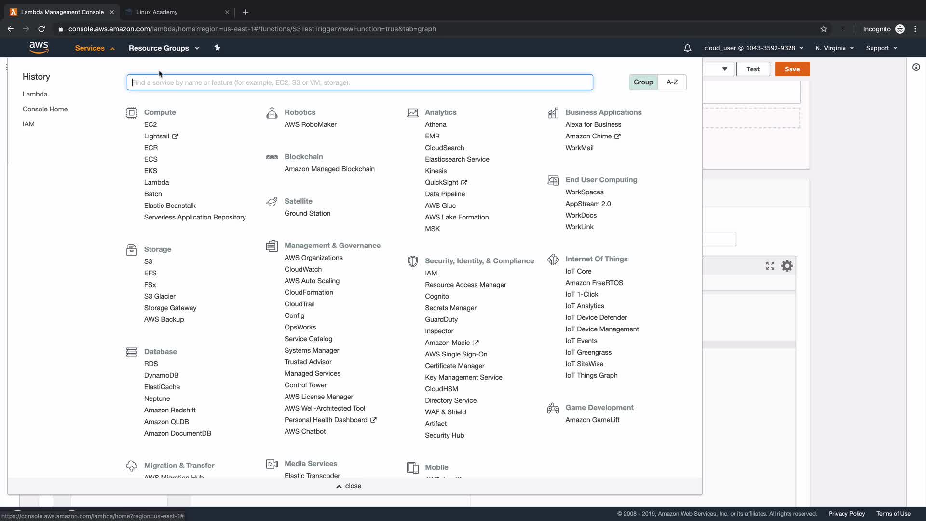
Task: Open CloudWatch under Management & Governance
Action: point(303,269)
